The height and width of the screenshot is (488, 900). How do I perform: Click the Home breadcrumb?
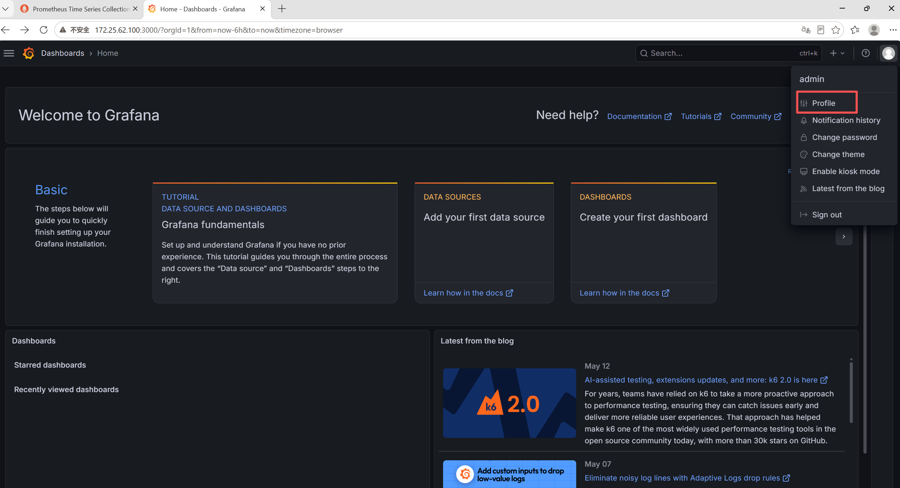108,53
